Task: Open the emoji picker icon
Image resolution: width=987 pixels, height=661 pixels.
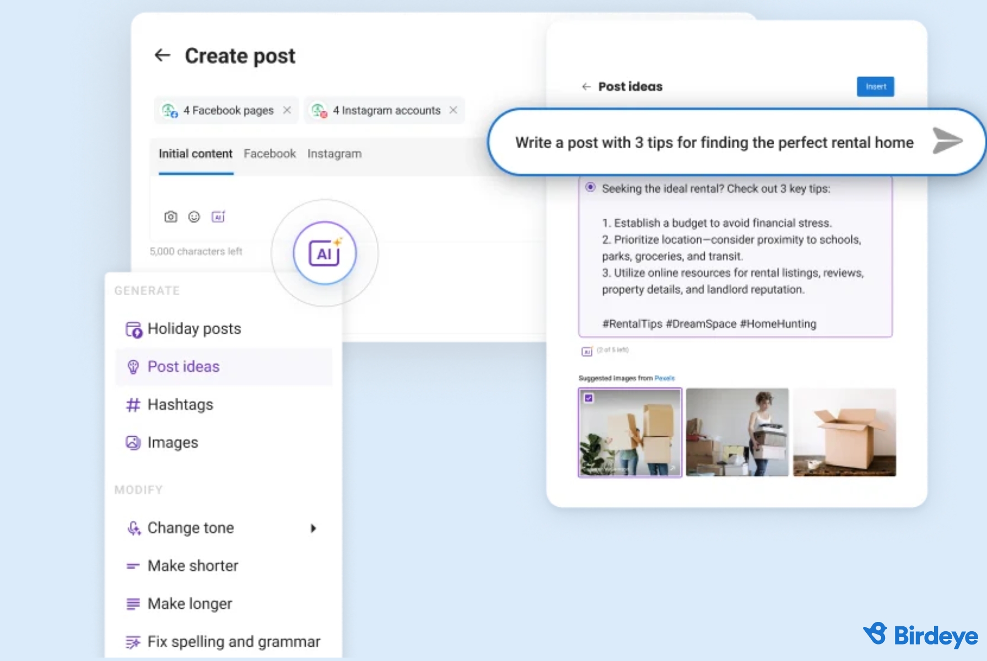Action: coord(194,216)
